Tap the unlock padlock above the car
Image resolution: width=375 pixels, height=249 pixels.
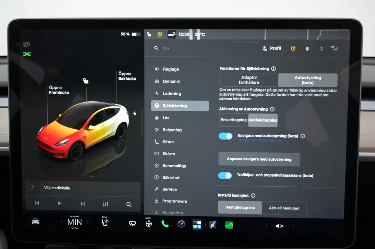86,81
